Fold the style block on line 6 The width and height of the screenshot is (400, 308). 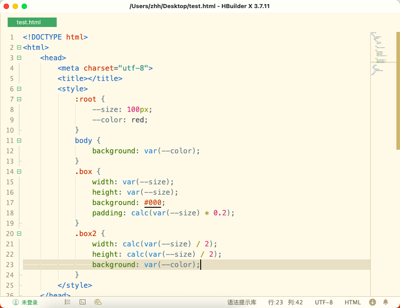(19, 89)
